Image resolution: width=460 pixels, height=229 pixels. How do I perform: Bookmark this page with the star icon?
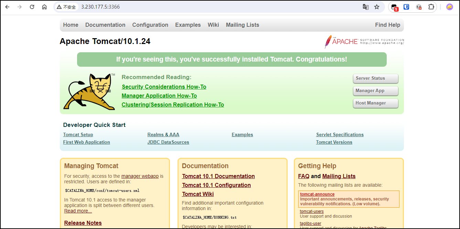[377, 7]
